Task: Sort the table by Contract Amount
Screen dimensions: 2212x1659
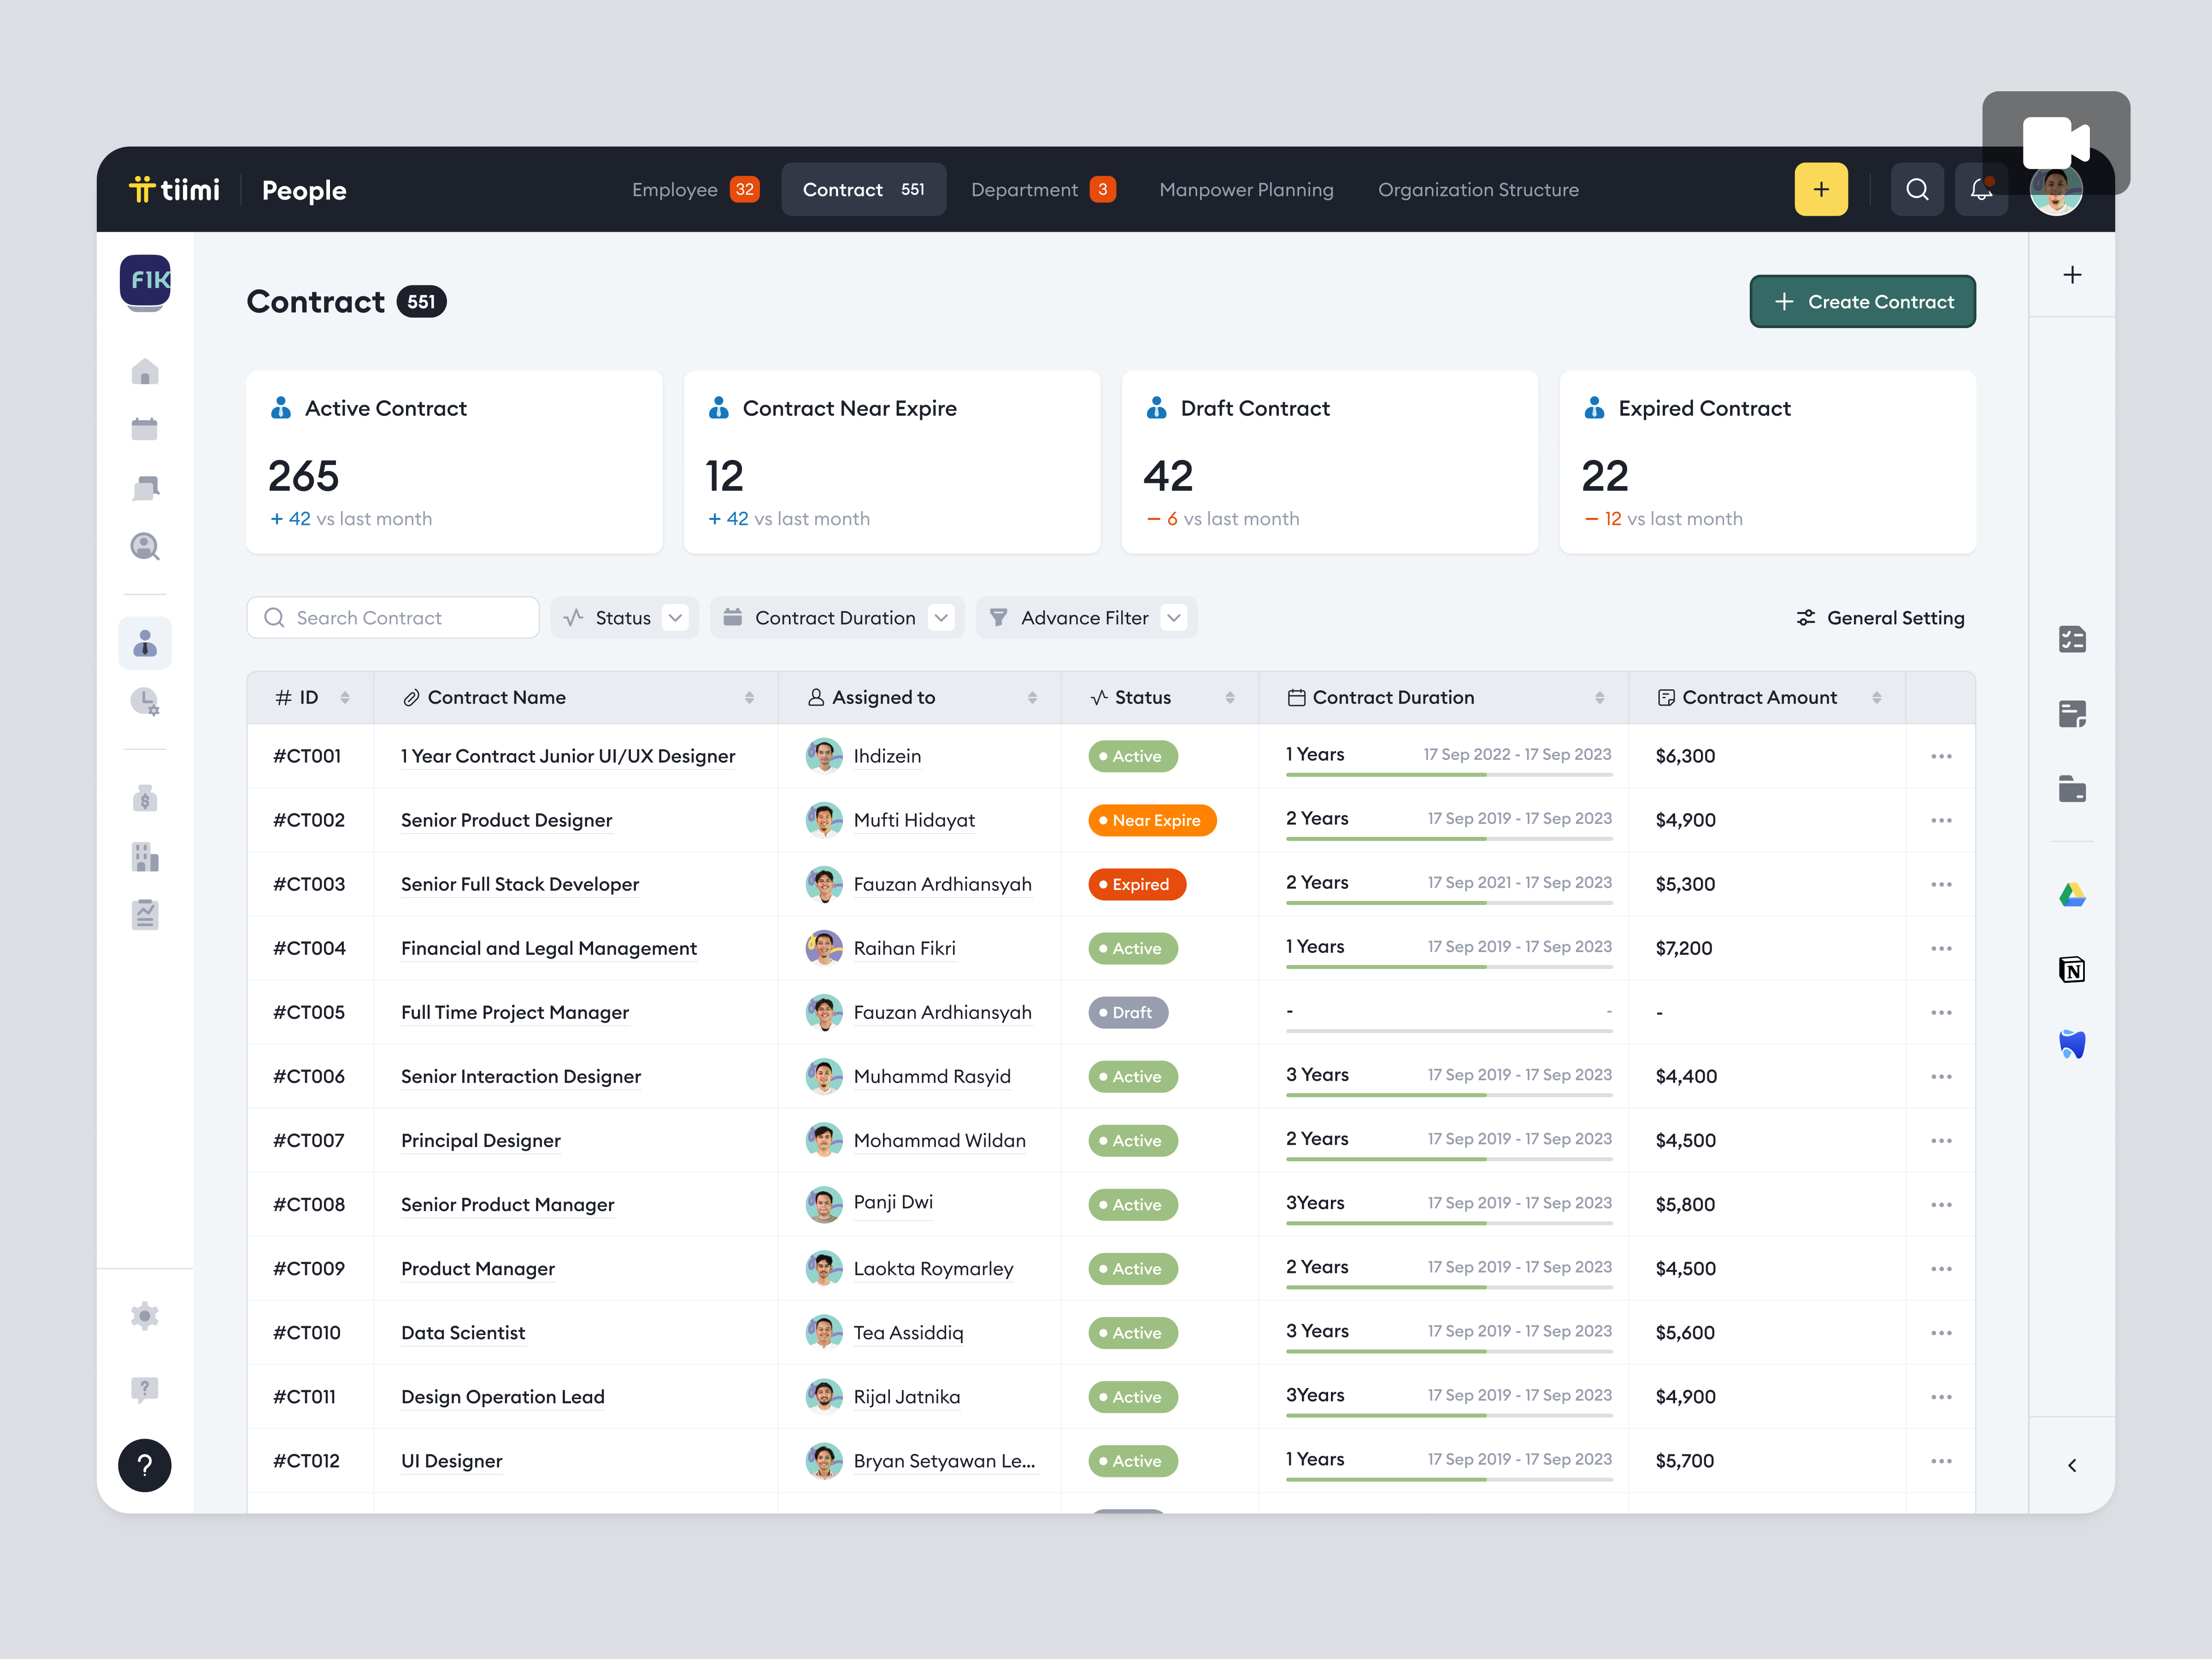Action: click(1878, 697)
